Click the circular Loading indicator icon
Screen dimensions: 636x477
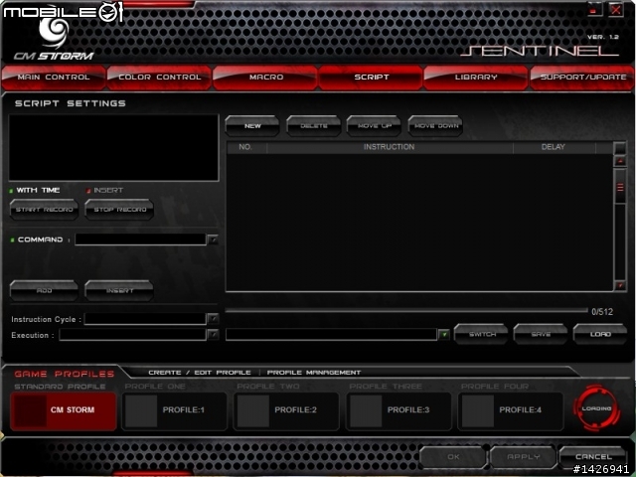[596, 408]
